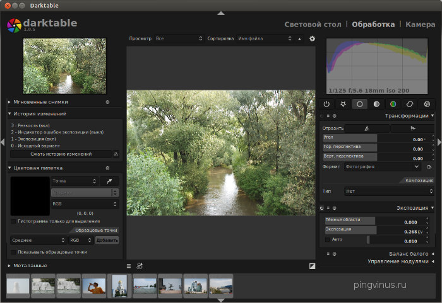Open preferences with the gear icon

pyautogui.click(x=312, y=38)
